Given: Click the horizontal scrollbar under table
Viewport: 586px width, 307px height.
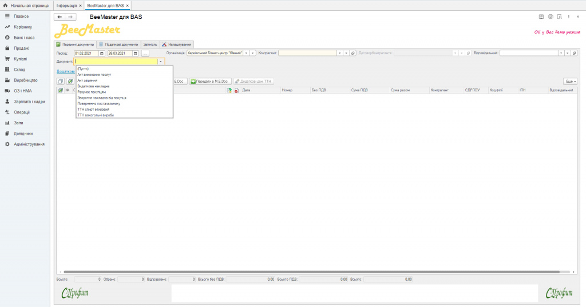Looking at the screenshot, I should [311, 272].
